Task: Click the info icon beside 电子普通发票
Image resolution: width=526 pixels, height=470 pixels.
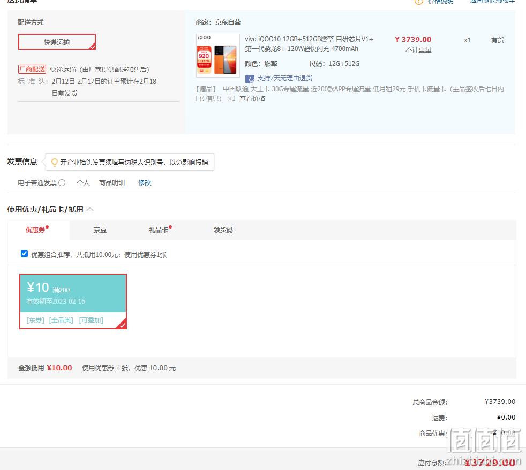Action: (62, 183)
